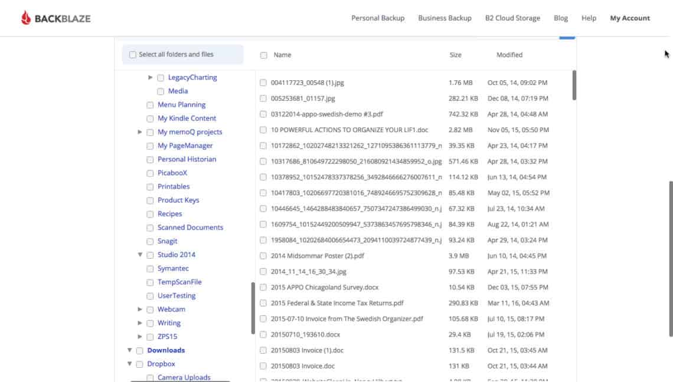This screenshot has height=382, width=673.
Task: Select file 20150710_193610.docx
Action: [x=305, y=334]
